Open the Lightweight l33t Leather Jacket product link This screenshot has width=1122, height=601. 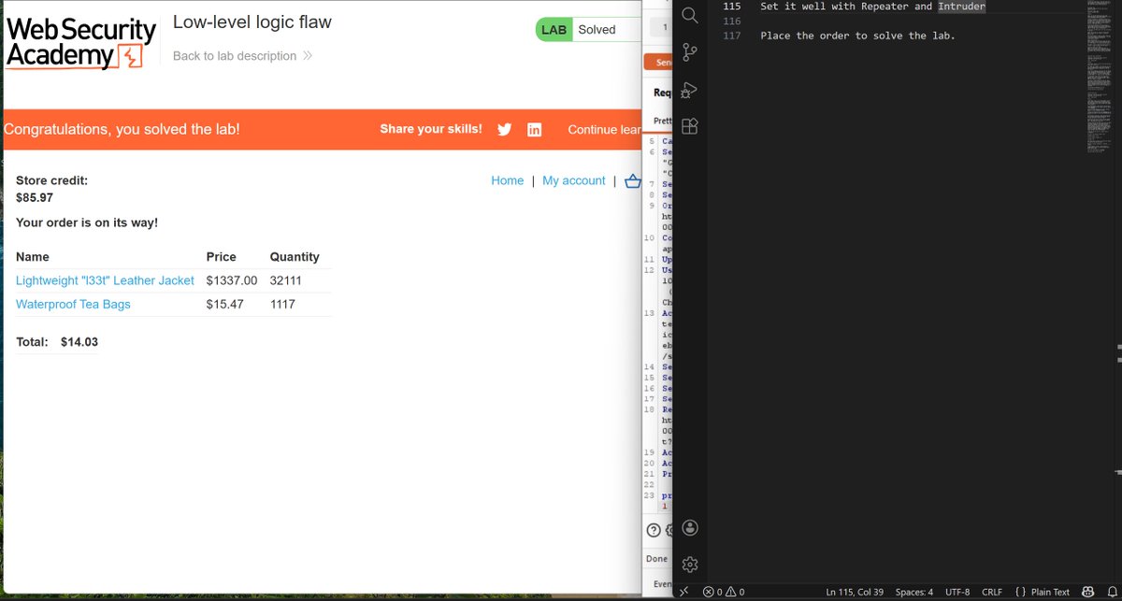coord(105,280)
